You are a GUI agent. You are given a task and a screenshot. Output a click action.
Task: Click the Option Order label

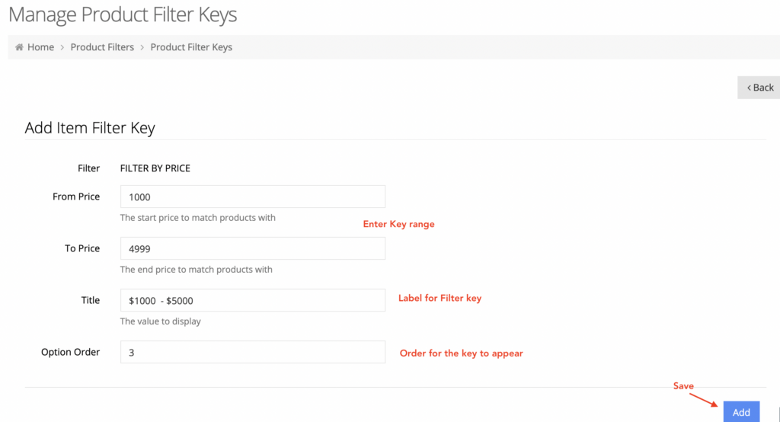coord(71,352)
